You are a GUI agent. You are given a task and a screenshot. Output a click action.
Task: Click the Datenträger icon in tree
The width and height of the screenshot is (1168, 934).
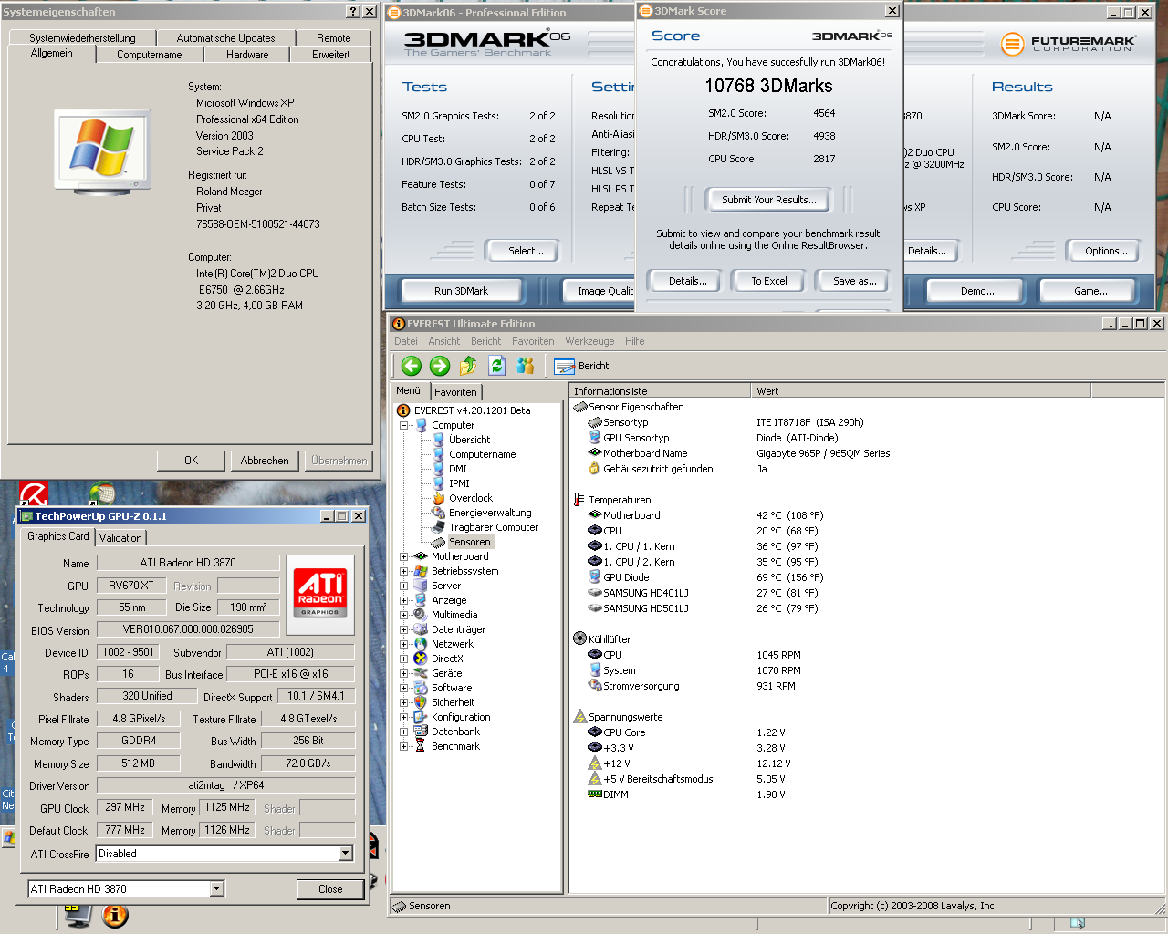point(421,629)
